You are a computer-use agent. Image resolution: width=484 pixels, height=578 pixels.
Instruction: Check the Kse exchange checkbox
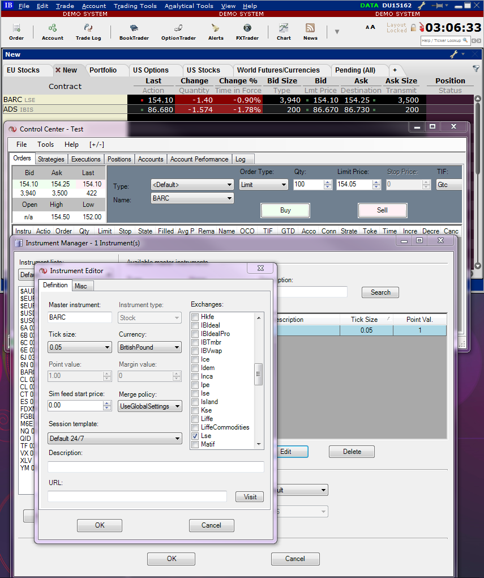point(195,410)
